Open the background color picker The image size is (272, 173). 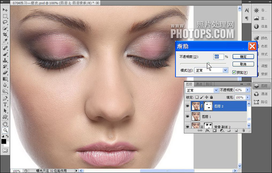(x=7, y=144)
